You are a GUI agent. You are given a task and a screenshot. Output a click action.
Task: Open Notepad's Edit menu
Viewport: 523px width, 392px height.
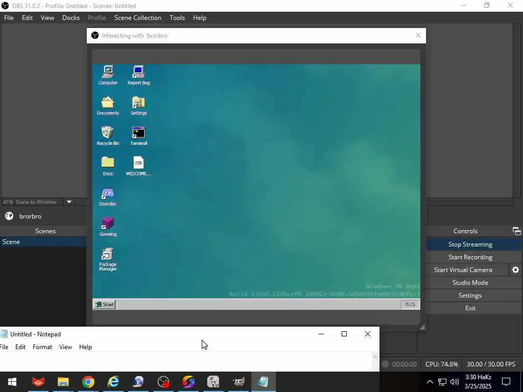tap(20, 347)
